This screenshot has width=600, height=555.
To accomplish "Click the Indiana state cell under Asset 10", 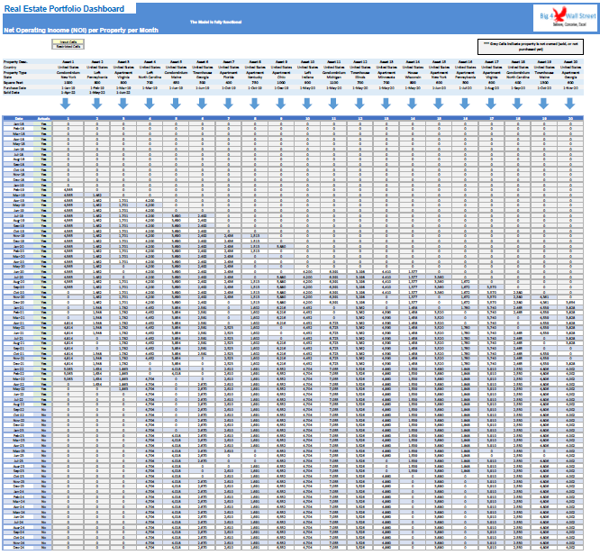I will coord(307,77).
